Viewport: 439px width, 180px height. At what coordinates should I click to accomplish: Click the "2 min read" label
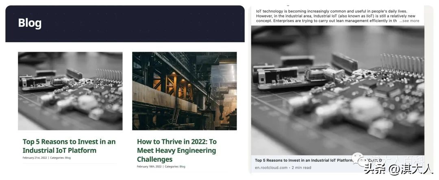pos(302,168)
